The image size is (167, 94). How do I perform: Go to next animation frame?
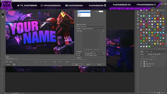point(101,62)
